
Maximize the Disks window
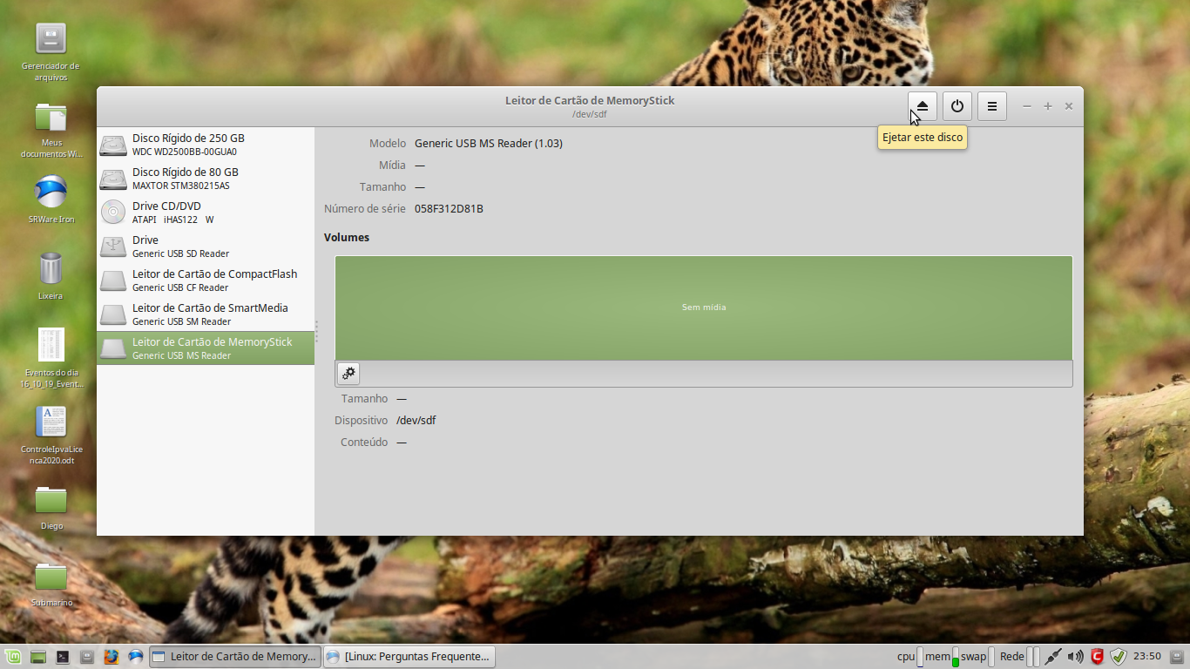(x=1048, y=106)
